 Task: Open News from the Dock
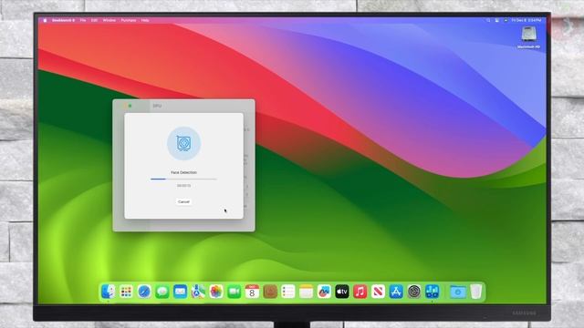(x=378, y=292)
